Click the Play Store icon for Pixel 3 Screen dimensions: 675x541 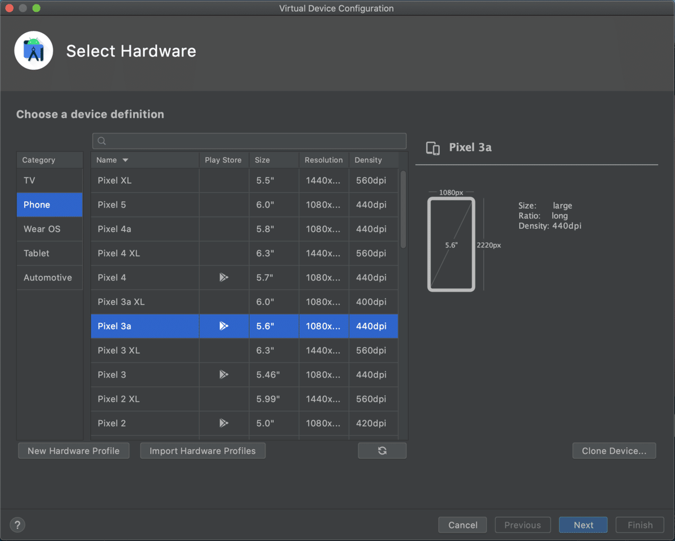(224, 375)
